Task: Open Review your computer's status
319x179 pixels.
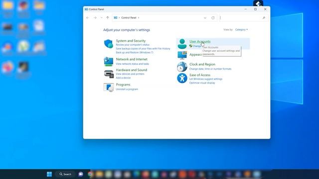Action: click(133, 45)
